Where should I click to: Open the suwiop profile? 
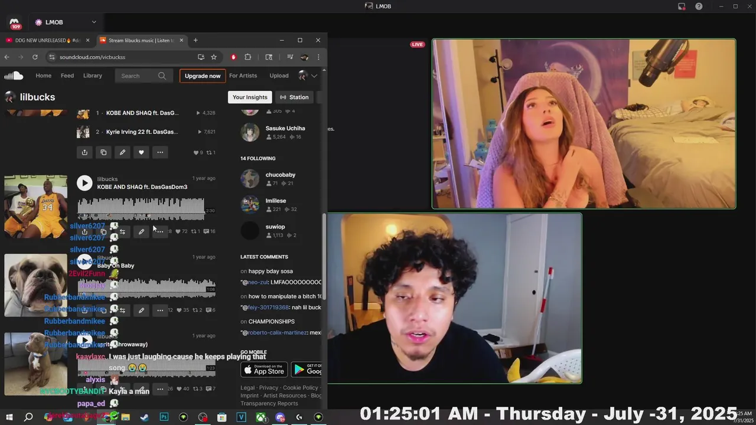tap(275, 227)
